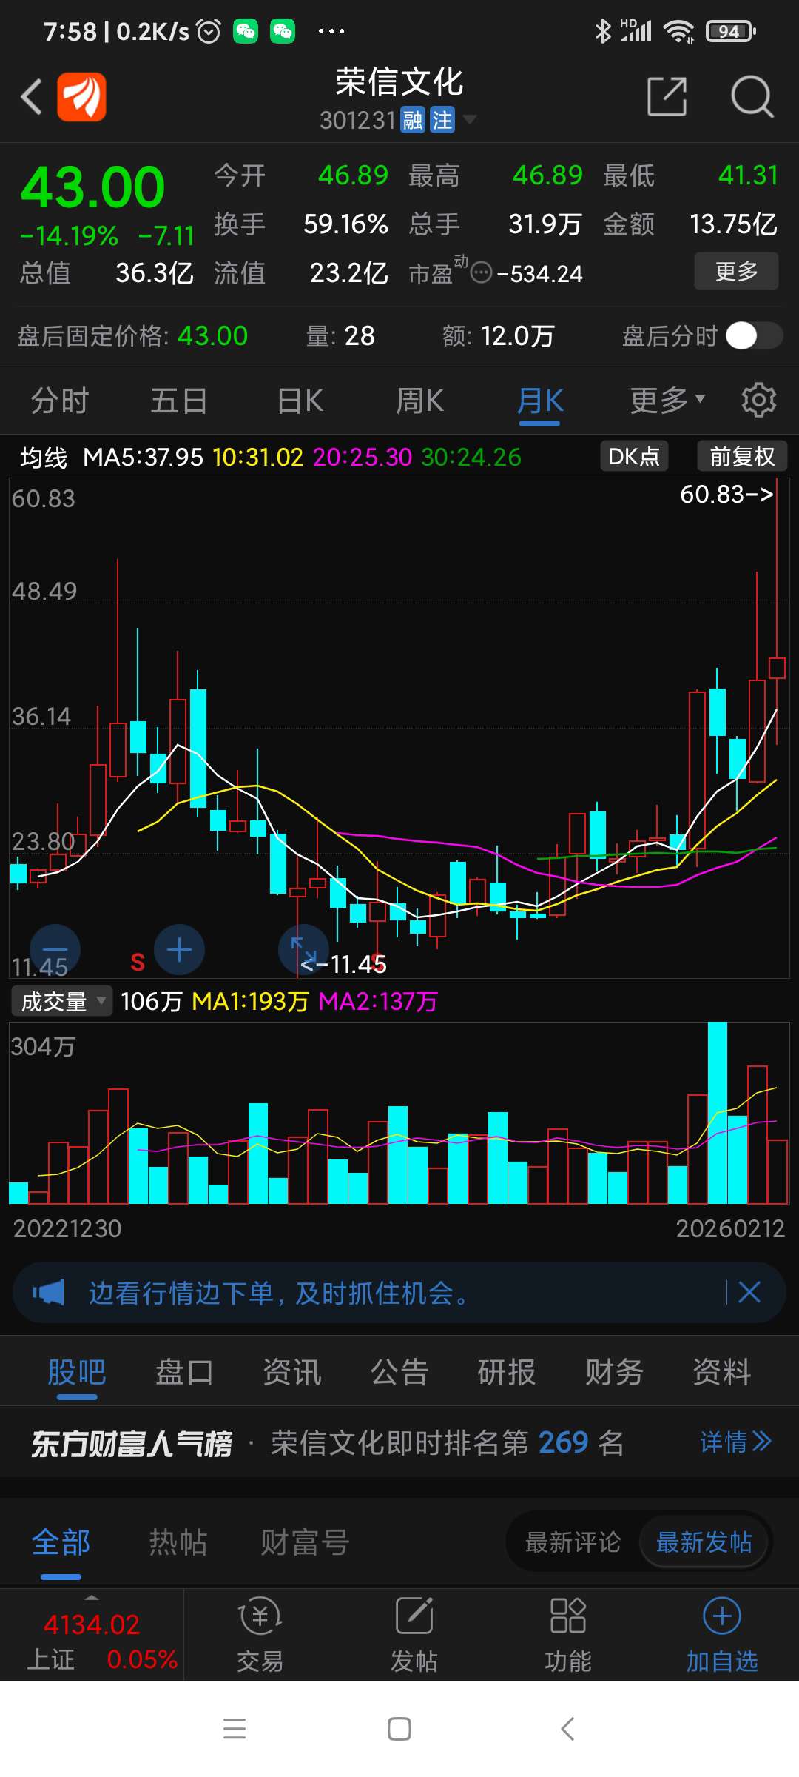Screen dimensions: 799x1777
Task: Select 月K chart tab
Action: point(540,401)
